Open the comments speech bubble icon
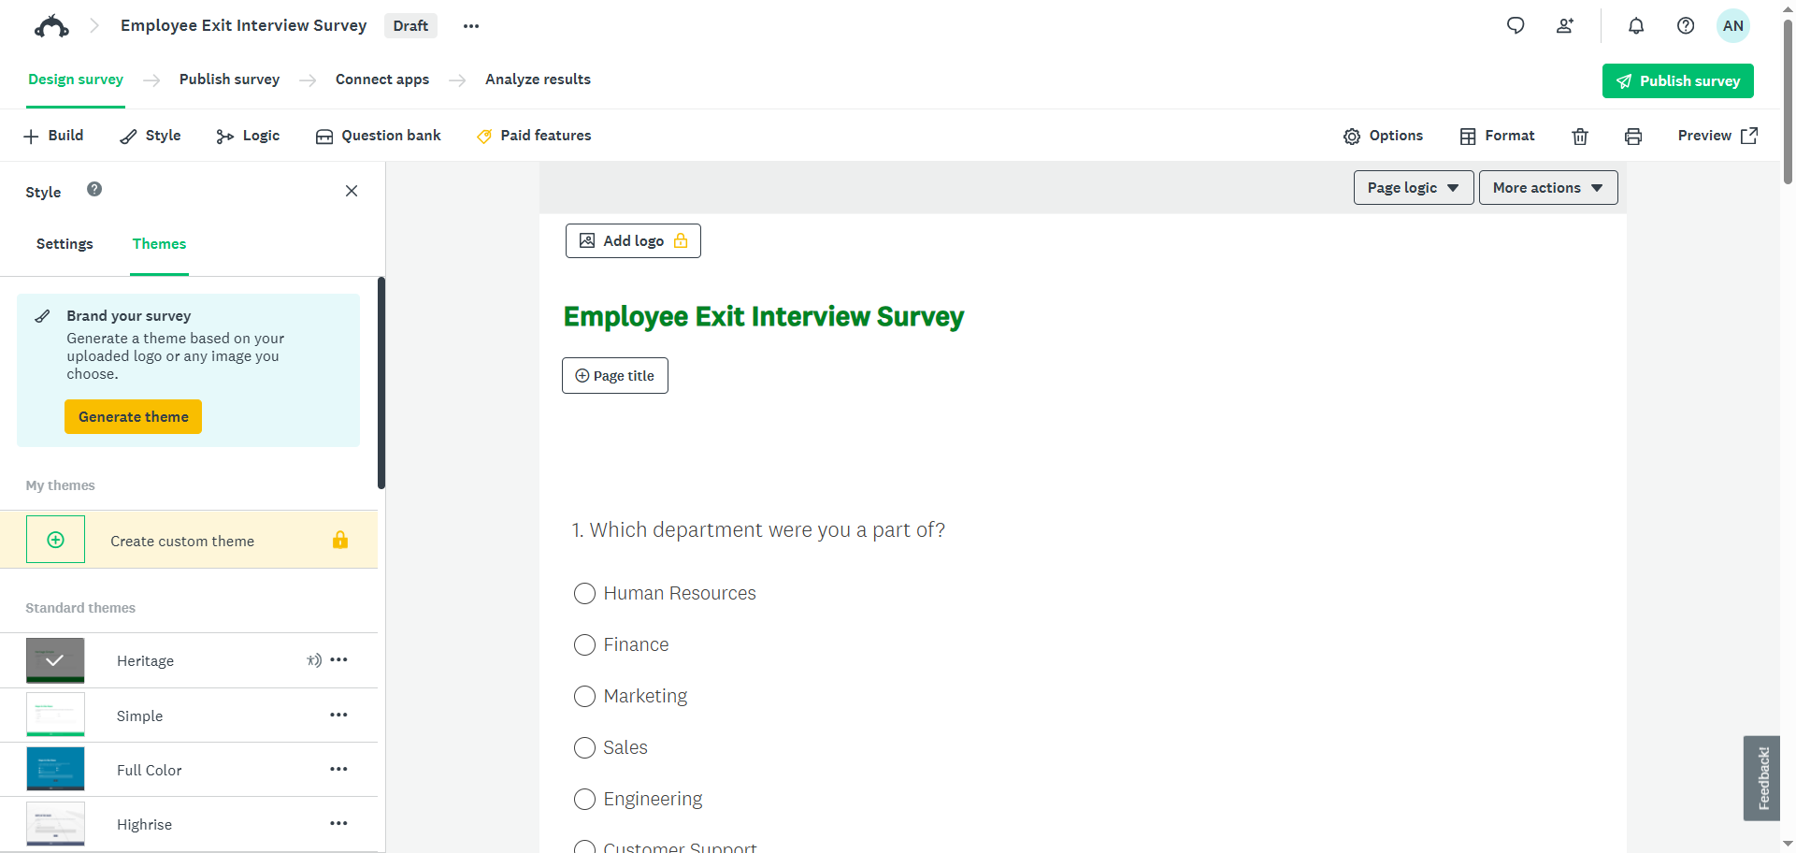Screen dimensions: 1796x853 click(x=1516, y=25)
